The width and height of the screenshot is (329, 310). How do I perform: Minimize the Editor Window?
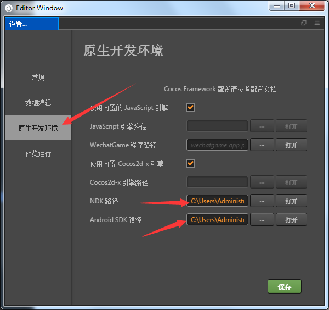[276, 5]
